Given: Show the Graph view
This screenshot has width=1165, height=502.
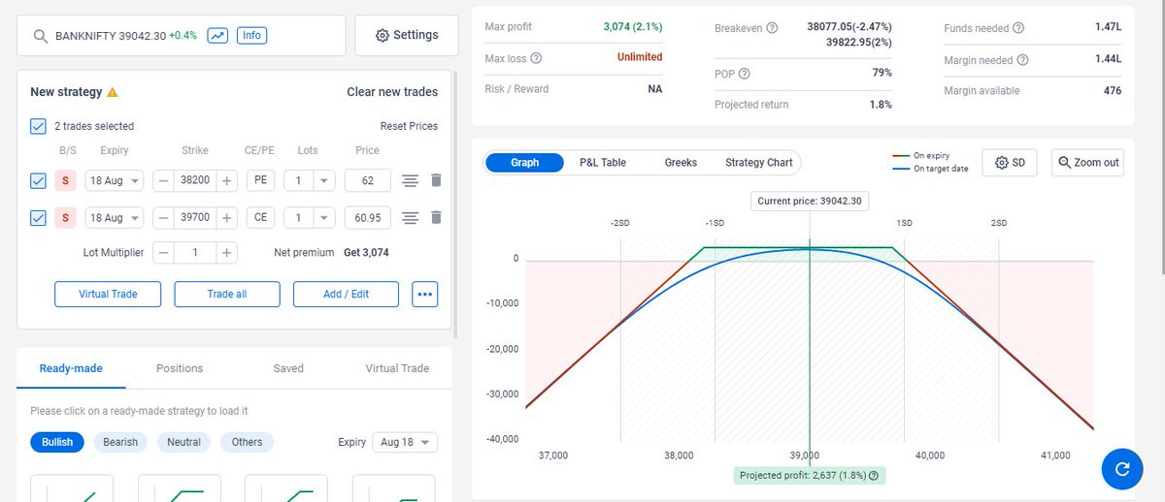Looking at the screenshot, I should [x=524, y=162].
